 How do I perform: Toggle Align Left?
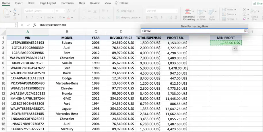pyautogui.click(x=84, y=17)
